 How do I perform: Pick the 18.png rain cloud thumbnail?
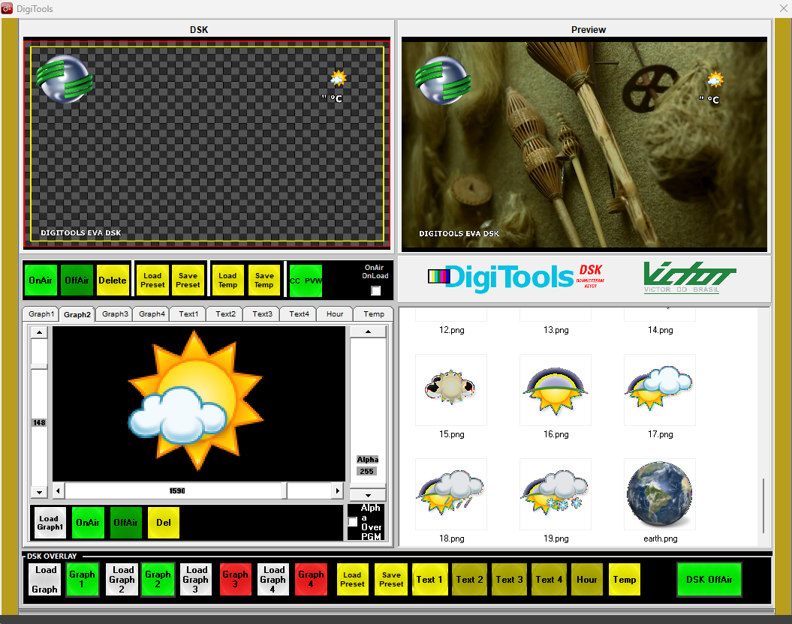[x=451, y=493]
